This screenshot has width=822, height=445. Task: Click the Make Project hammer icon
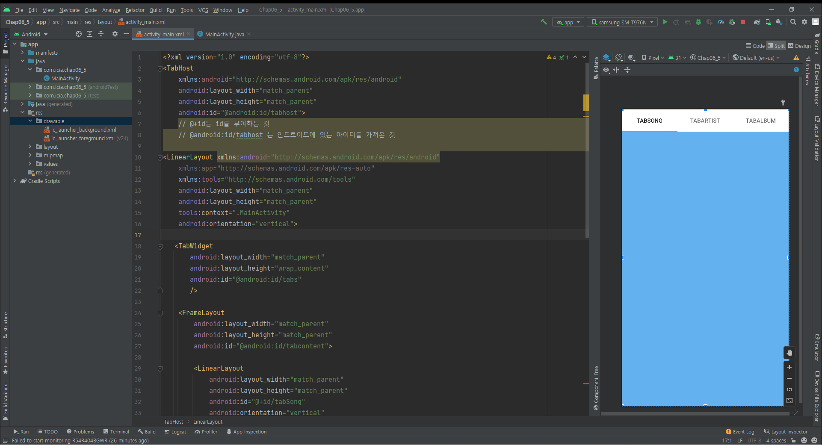pos(544,22)
